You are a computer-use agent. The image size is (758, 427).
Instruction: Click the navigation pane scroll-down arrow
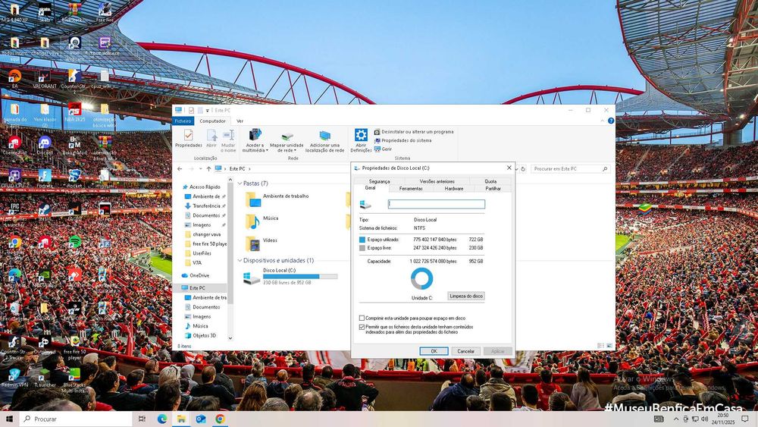coord(230,338)
